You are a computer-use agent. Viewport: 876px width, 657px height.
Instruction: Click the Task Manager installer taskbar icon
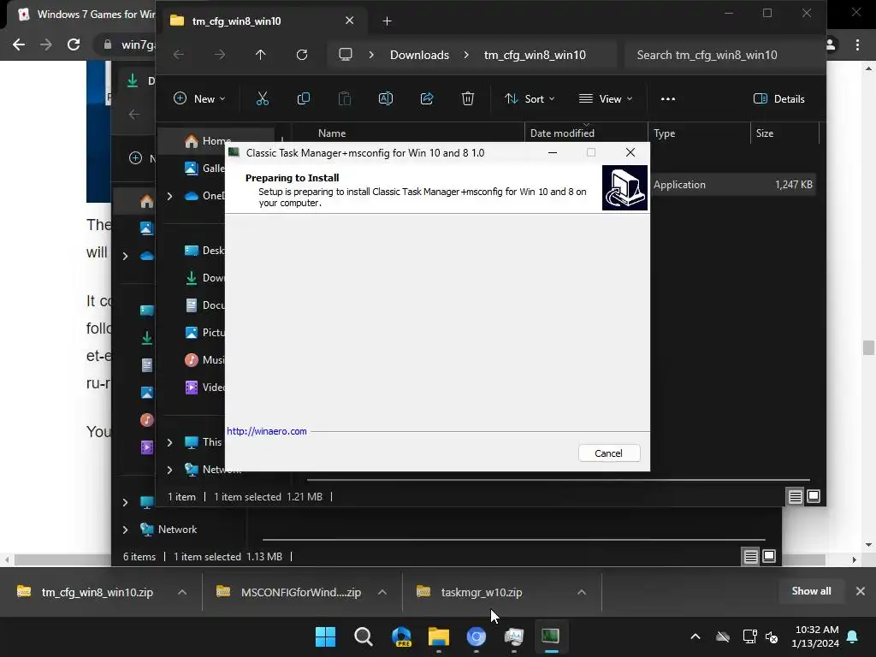pyautogui.click(x=550, y=636)
